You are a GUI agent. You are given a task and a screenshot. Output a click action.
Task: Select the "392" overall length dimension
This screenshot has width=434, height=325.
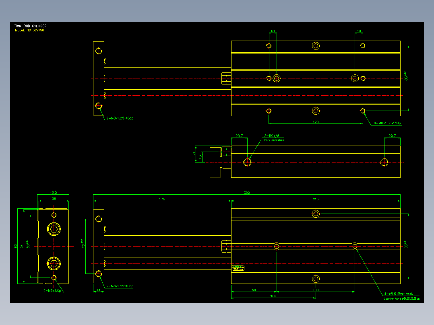click(247, 193)
